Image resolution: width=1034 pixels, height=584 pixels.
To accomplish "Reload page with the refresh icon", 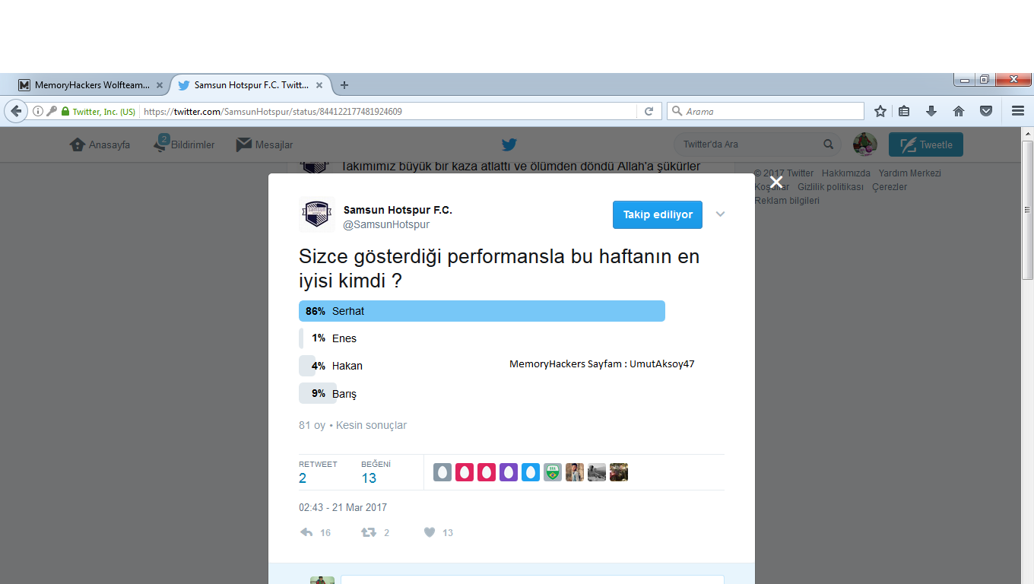I will coord(649,111).
